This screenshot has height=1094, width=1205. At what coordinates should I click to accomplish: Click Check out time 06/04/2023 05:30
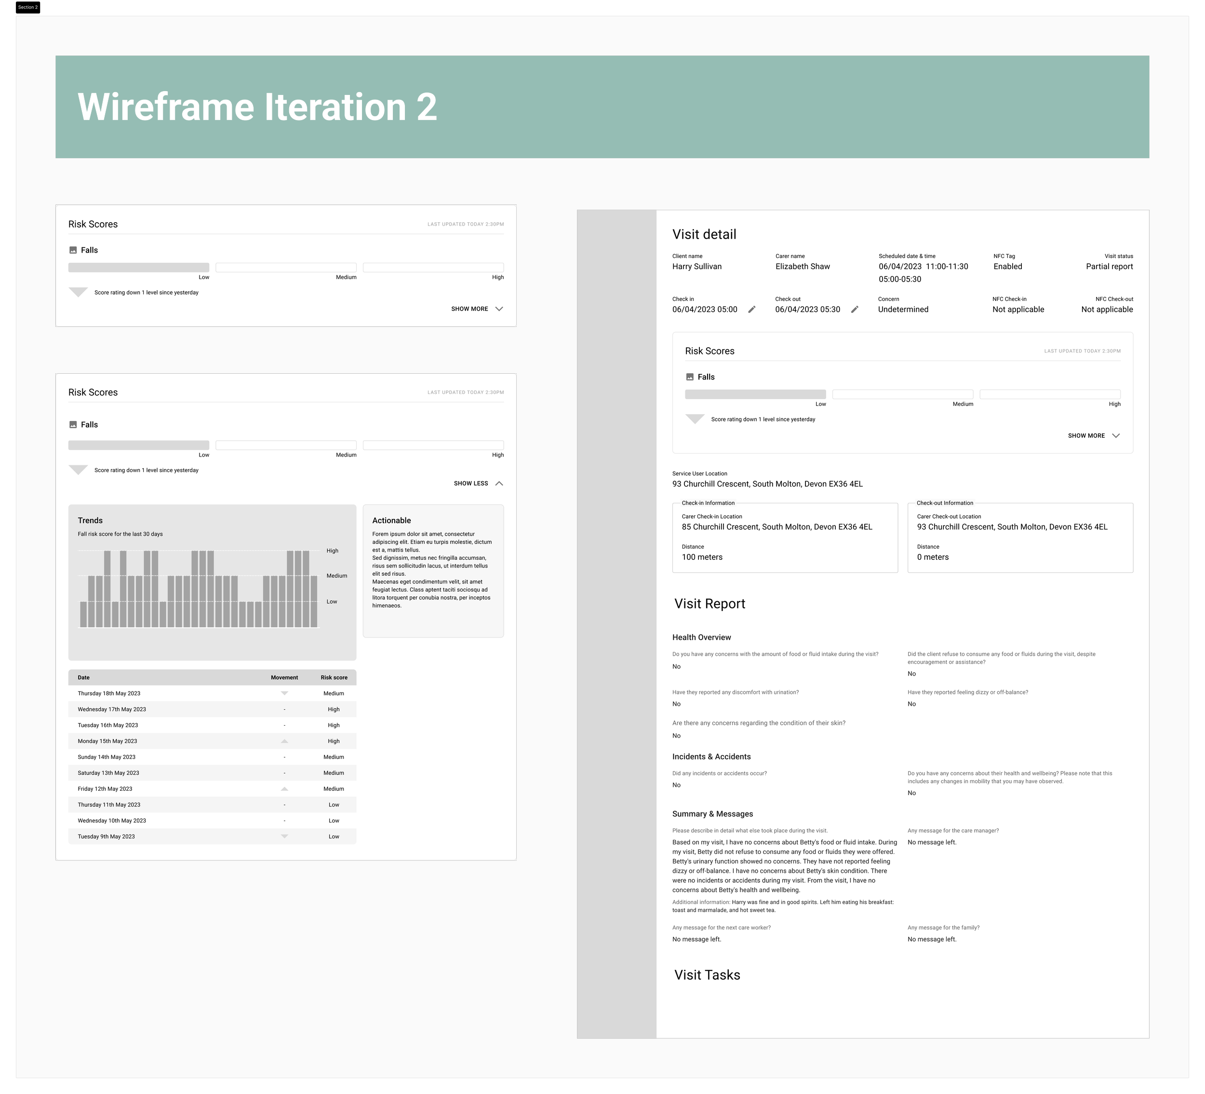coord(807,309)
